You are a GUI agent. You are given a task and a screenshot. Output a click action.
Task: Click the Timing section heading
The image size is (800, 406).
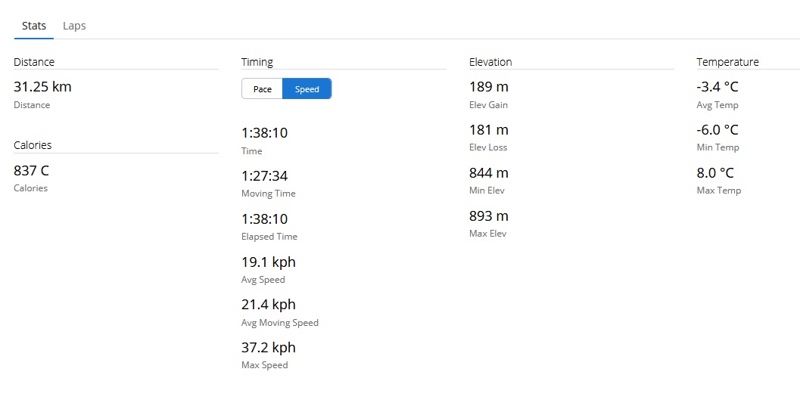(257, 62)
